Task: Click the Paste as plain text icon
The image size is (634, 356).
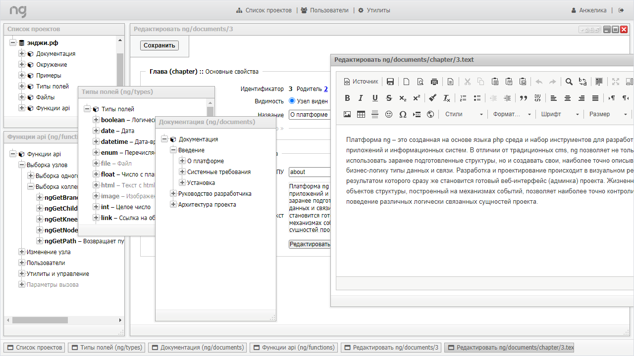Action: click(x=509, y=82)
